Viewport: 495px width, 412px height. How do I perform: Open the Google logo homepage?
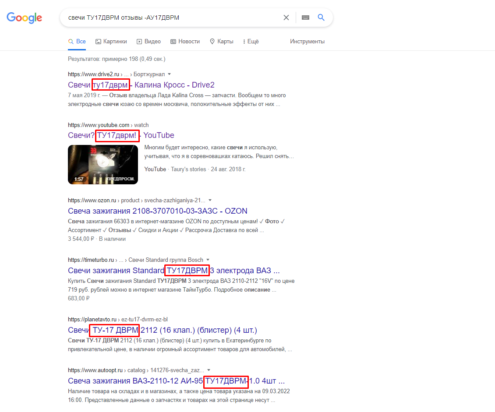tap(24, 18)
